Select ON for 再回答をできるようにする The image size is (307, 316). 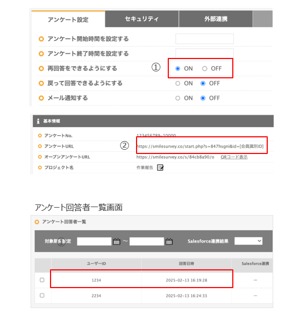[x=178, y=69]
